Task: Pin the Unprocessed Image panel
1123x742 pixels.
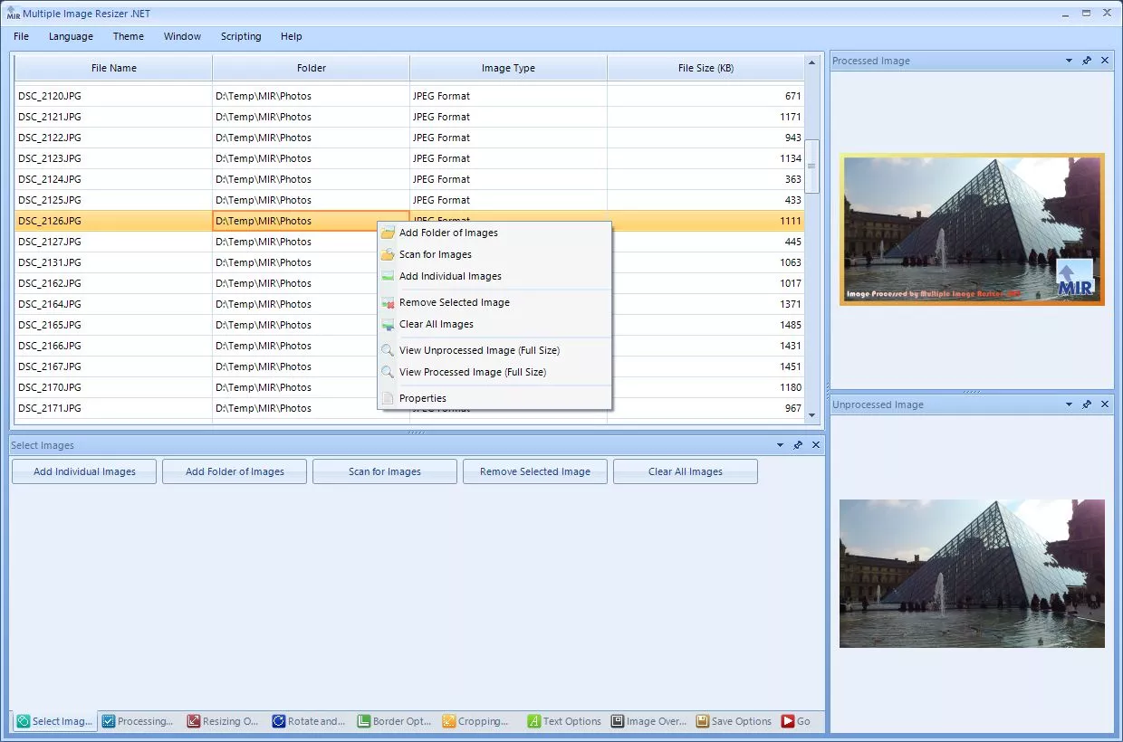Action: tap(1087, 404)
